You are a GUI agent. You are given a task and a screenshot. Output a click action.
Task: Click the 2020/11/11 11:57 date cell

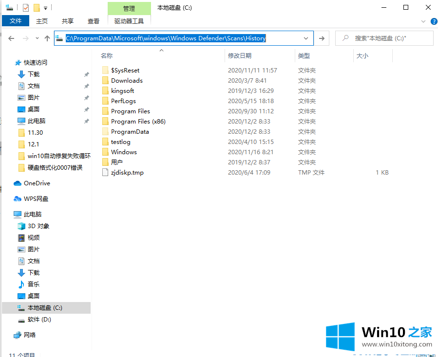(252, 71)
